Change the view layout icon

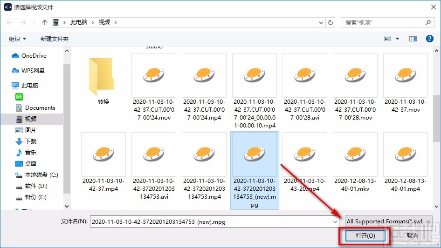pos(387,39)
